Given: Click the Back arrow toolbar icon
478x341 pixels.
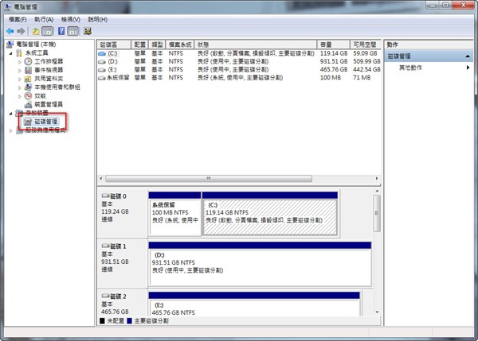Looking at the screenshot, I should [x=10, y=30].
